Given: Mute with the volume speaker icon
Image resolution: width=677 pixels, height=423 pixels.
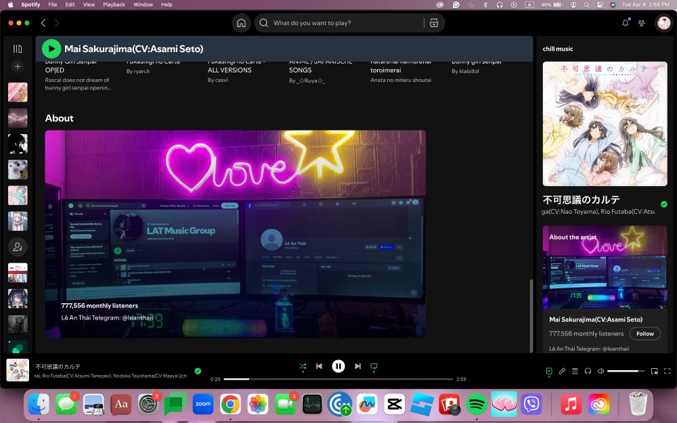Looking at the screenshot, I should pos(600,371).
